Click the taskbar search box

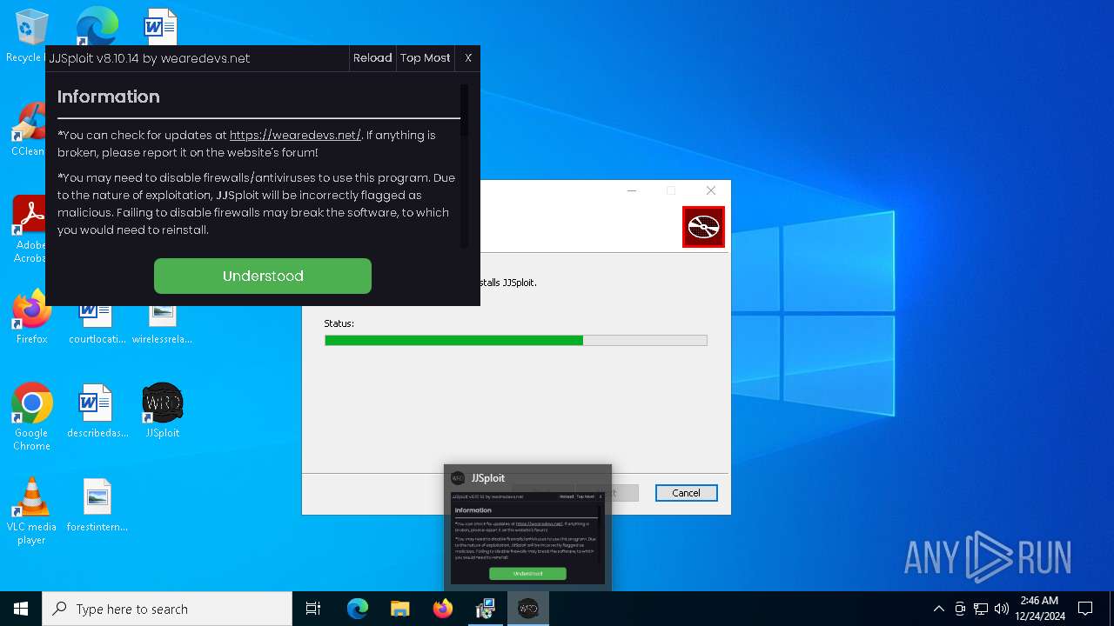(x=167, y=609)
